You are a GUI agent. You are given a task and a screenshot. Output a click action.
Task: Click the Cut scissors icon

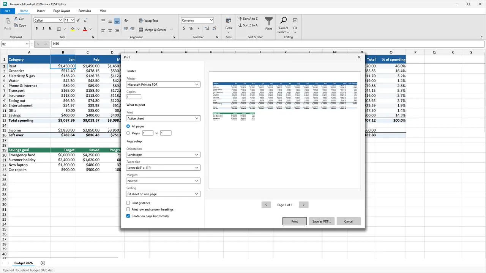pyautogui.click(x=16, y=19)
